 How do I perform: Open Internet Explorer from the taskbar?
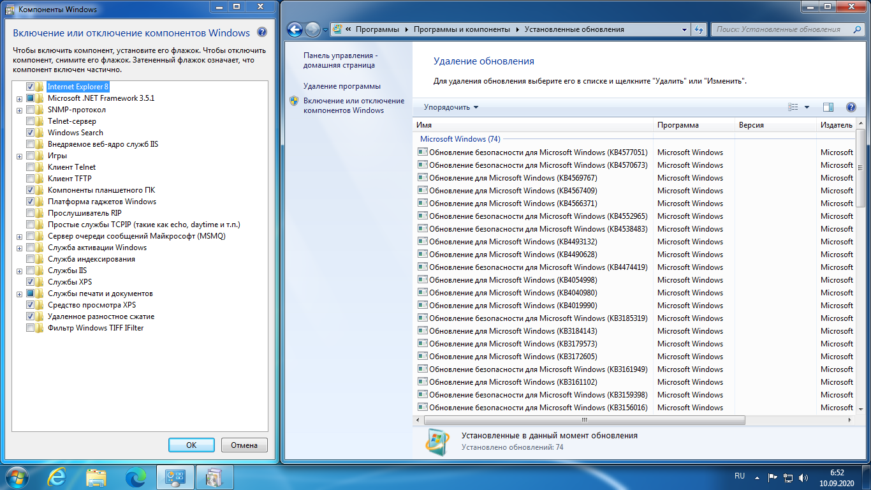click(58, 477)
